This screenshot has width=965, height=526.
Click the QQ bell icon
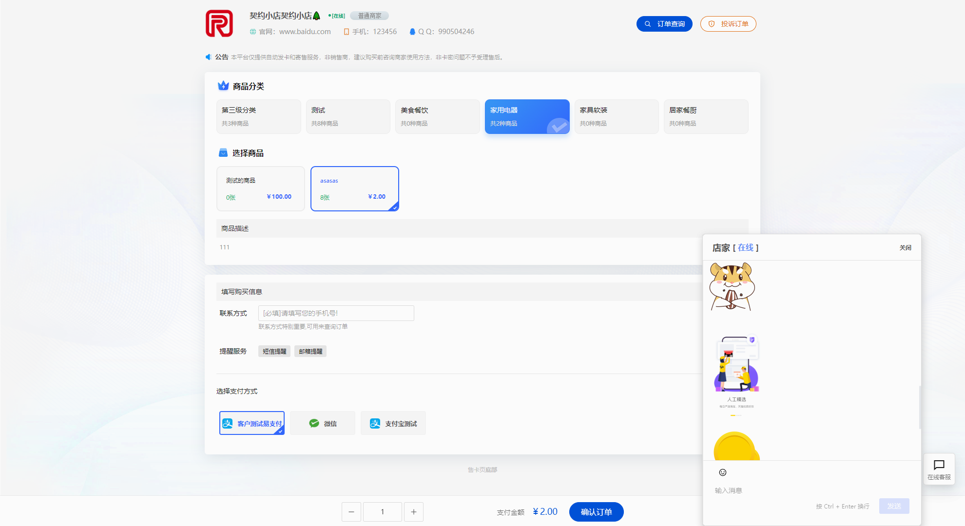(412, 32)
